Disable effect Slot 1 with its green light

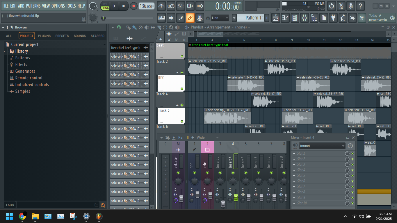[x=353, y=154]
